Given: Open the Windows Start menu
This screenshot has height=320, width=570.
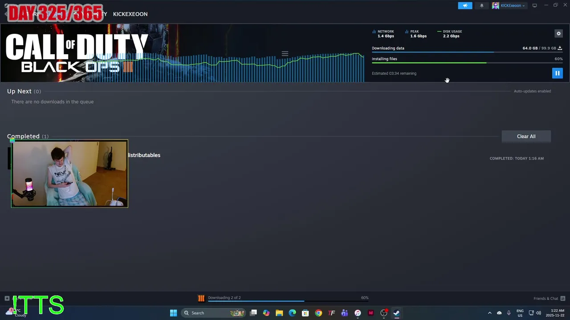Looking at the screenshot, I should (173, 313).
